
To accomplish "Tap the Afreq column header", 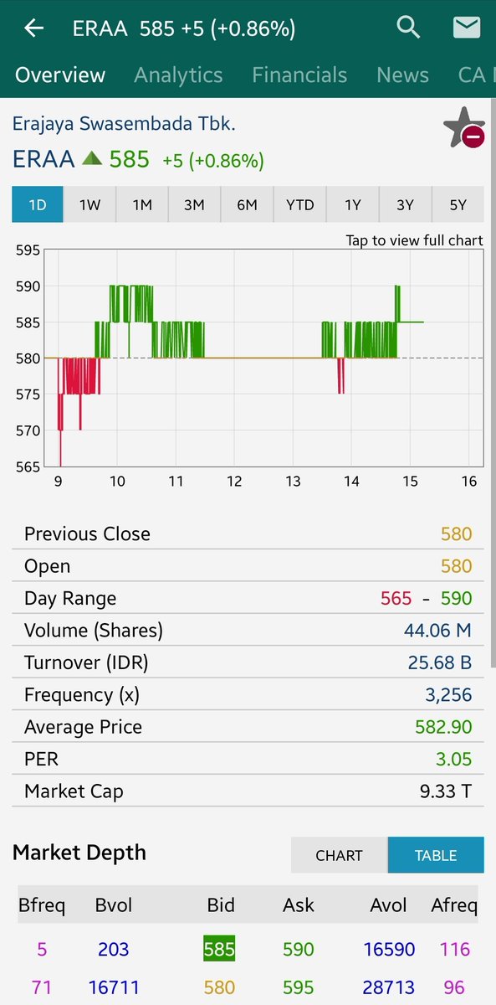I will click(x=454, y=905).
